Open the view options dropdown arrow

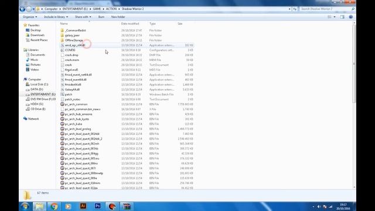pyautogui.click(x=335, y=17)
